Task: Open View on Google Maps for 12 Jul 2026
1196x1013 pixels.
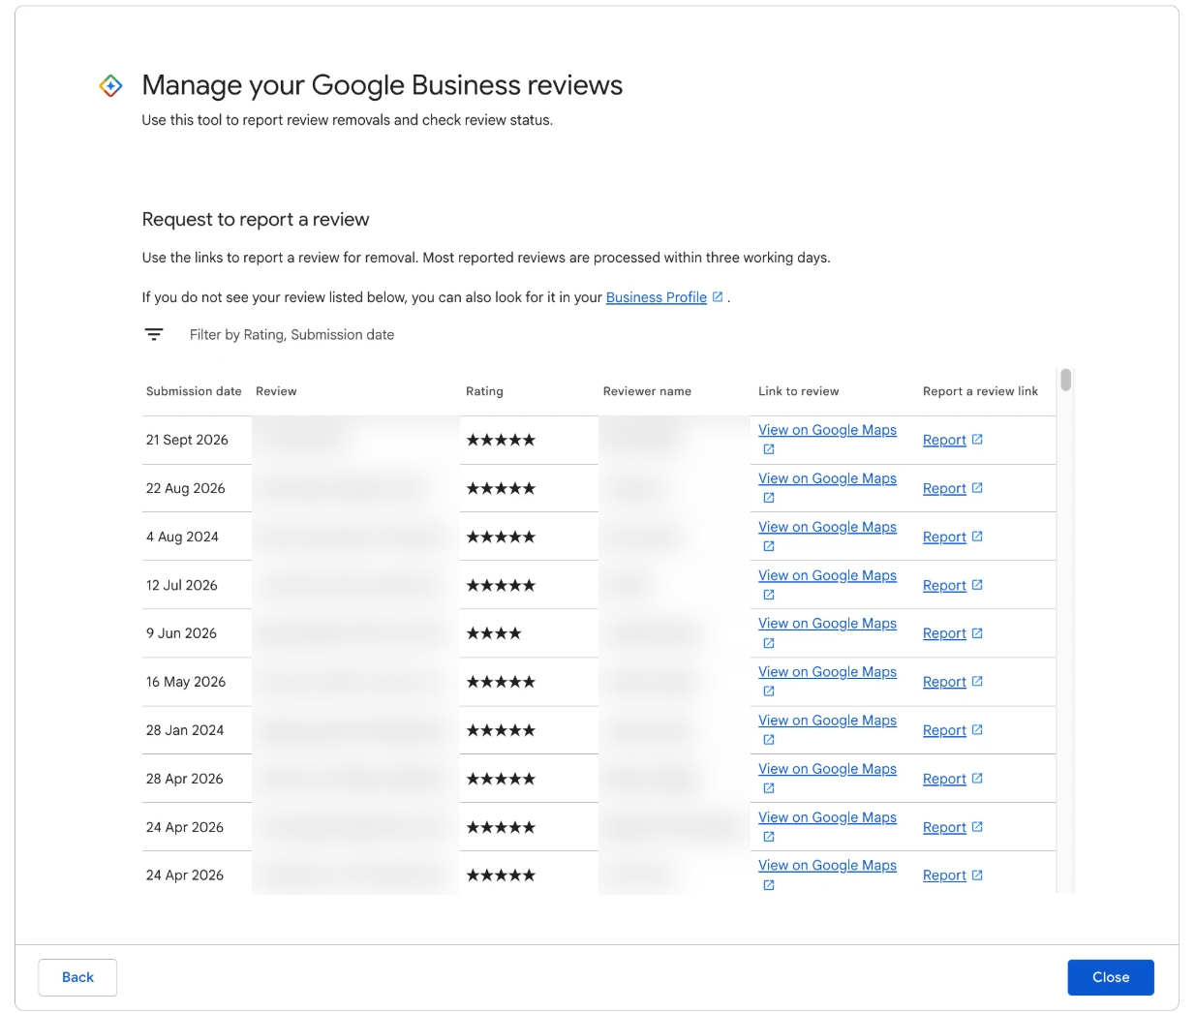Action: coord(827,575)
